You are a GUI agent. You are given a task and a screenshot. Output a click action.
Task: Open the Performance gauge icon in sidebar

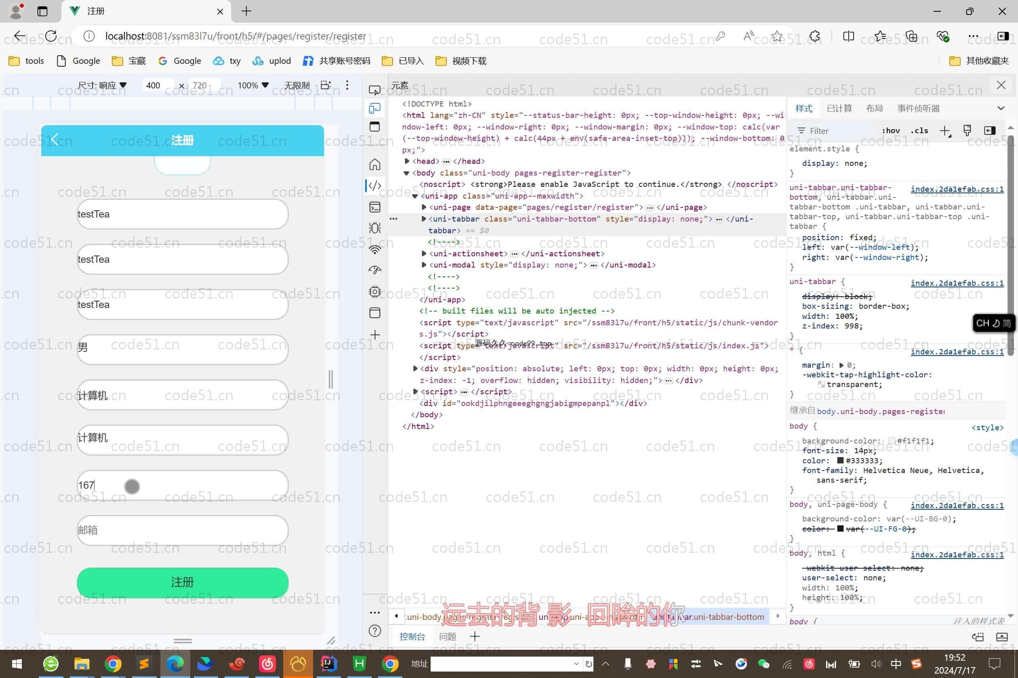pos(375,270)
